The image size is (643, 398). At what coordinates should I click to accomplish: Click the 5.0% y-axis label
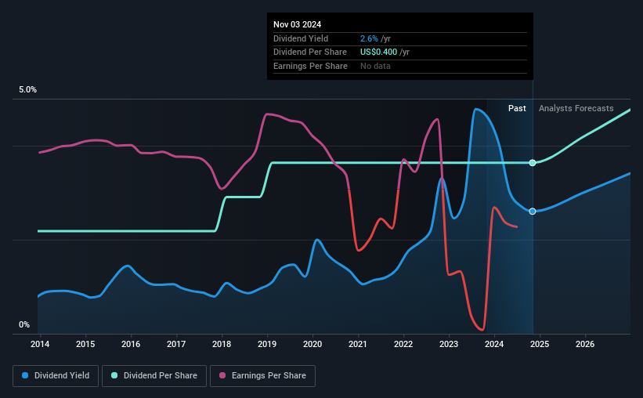pyautogui.click(x=27, y=90)
